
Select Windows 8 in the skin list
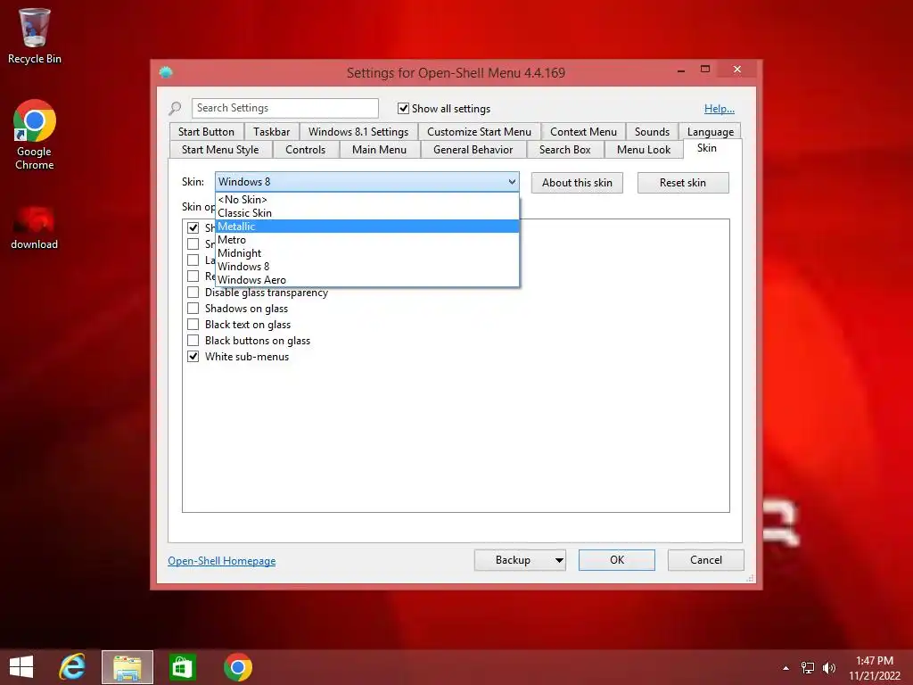point(366,267)
